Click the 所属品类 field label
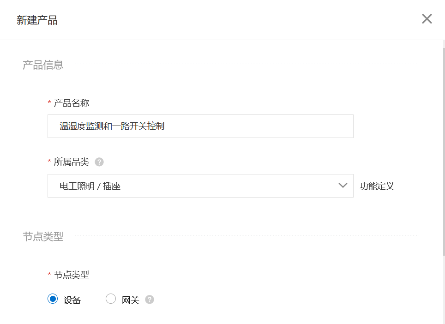 (71, 162)
